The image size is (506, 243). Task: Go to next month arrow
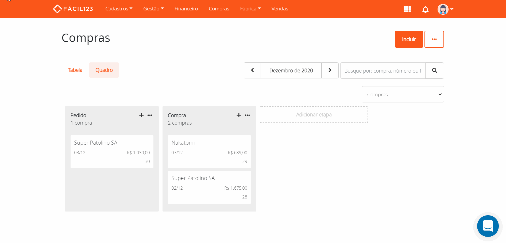(330, 70)
